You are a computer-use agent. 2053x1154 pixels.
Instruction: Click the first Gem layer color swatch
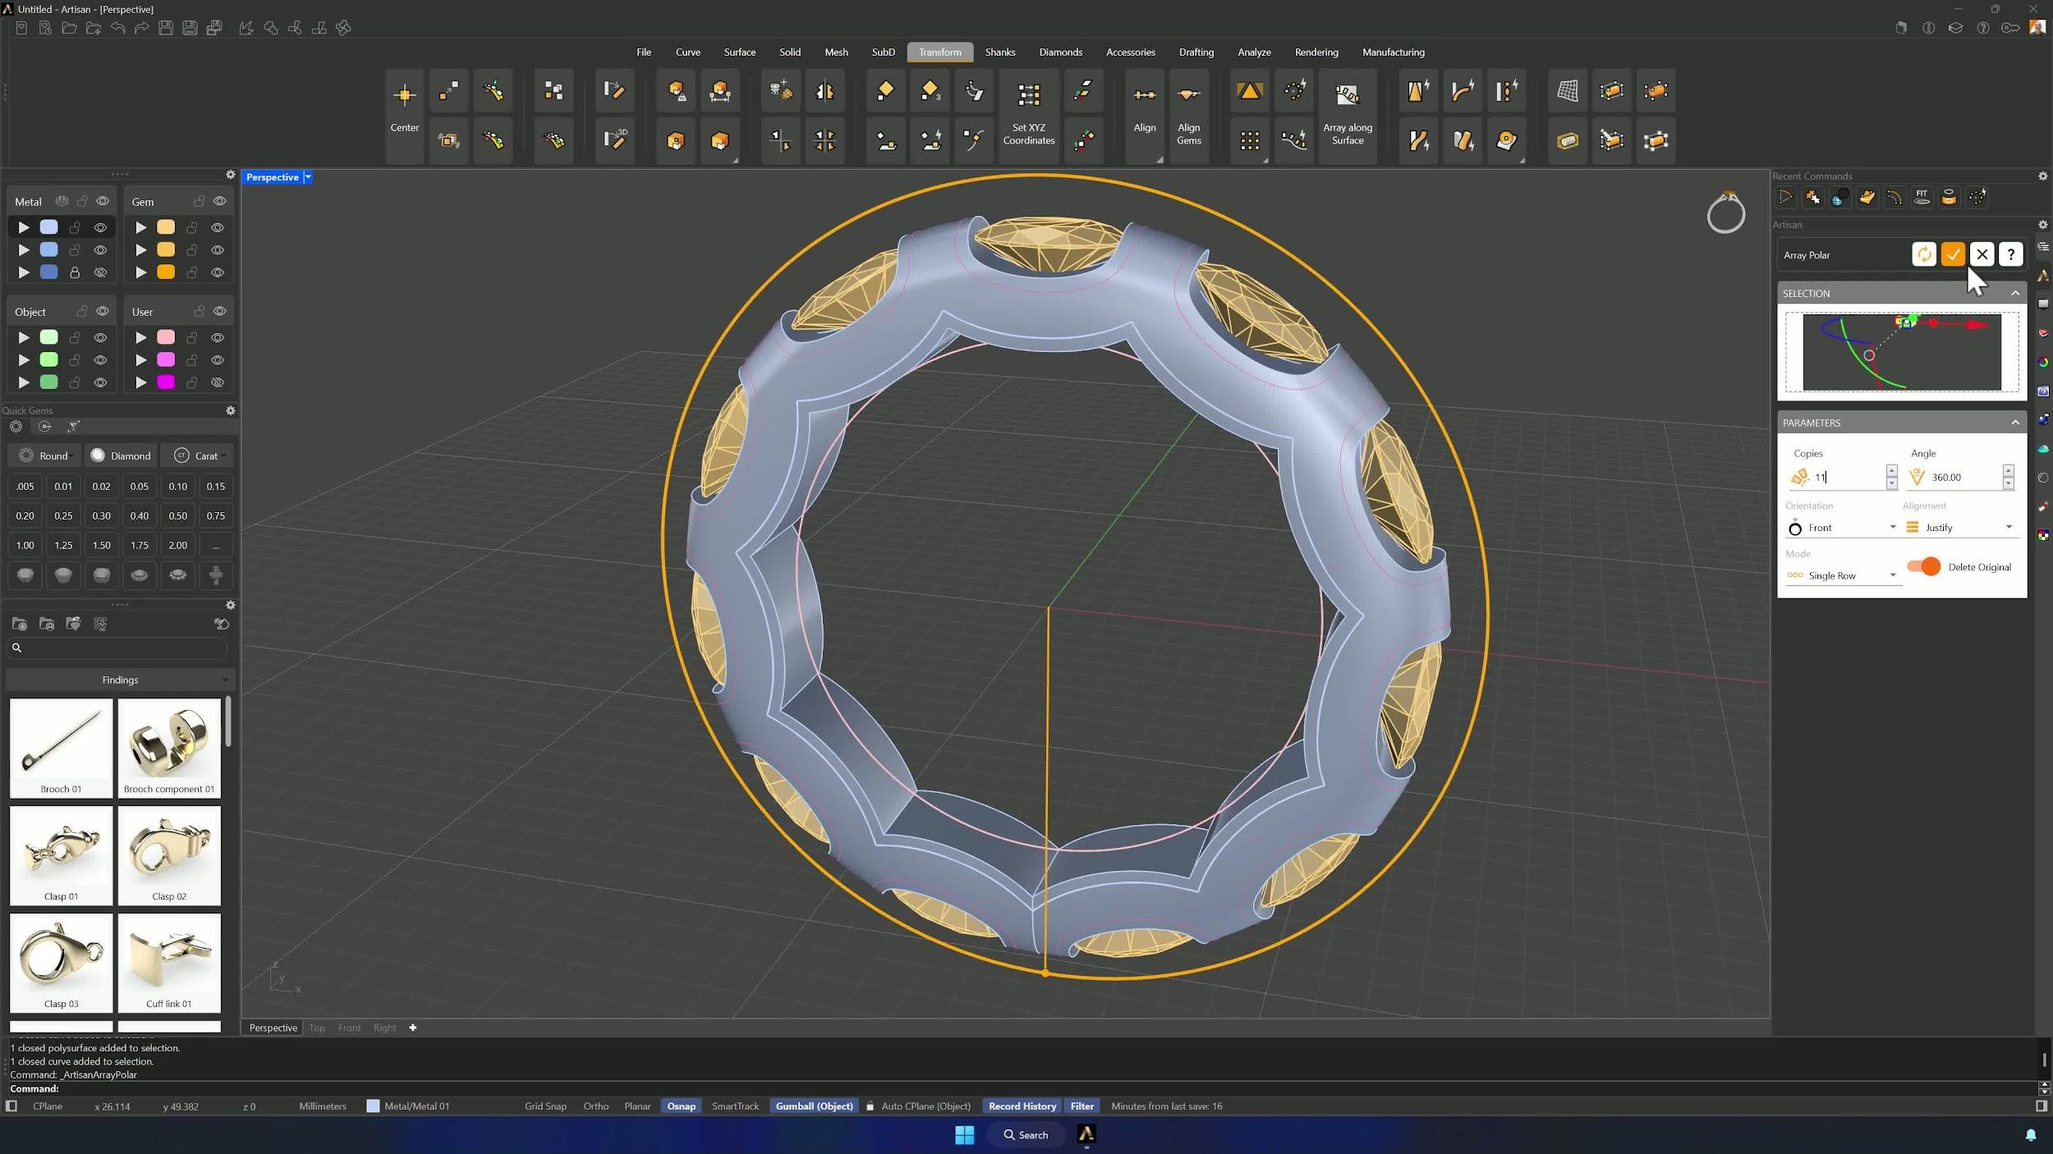pyautogui.click(x=166, y=227)
